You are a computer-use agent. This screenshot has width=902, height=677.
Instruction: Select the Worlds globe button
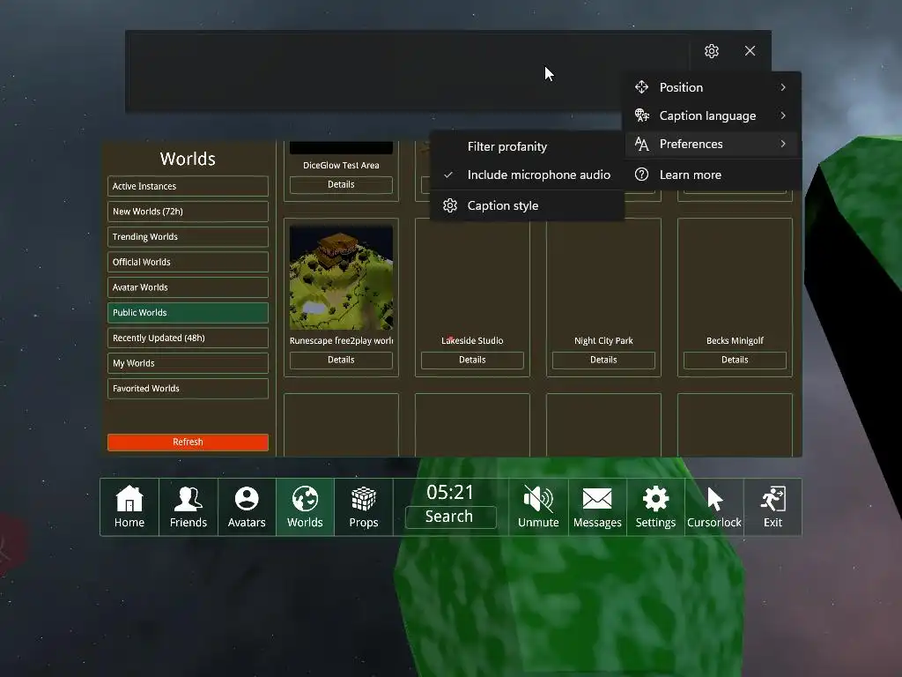pyautogui.click(x=305, y=507)
